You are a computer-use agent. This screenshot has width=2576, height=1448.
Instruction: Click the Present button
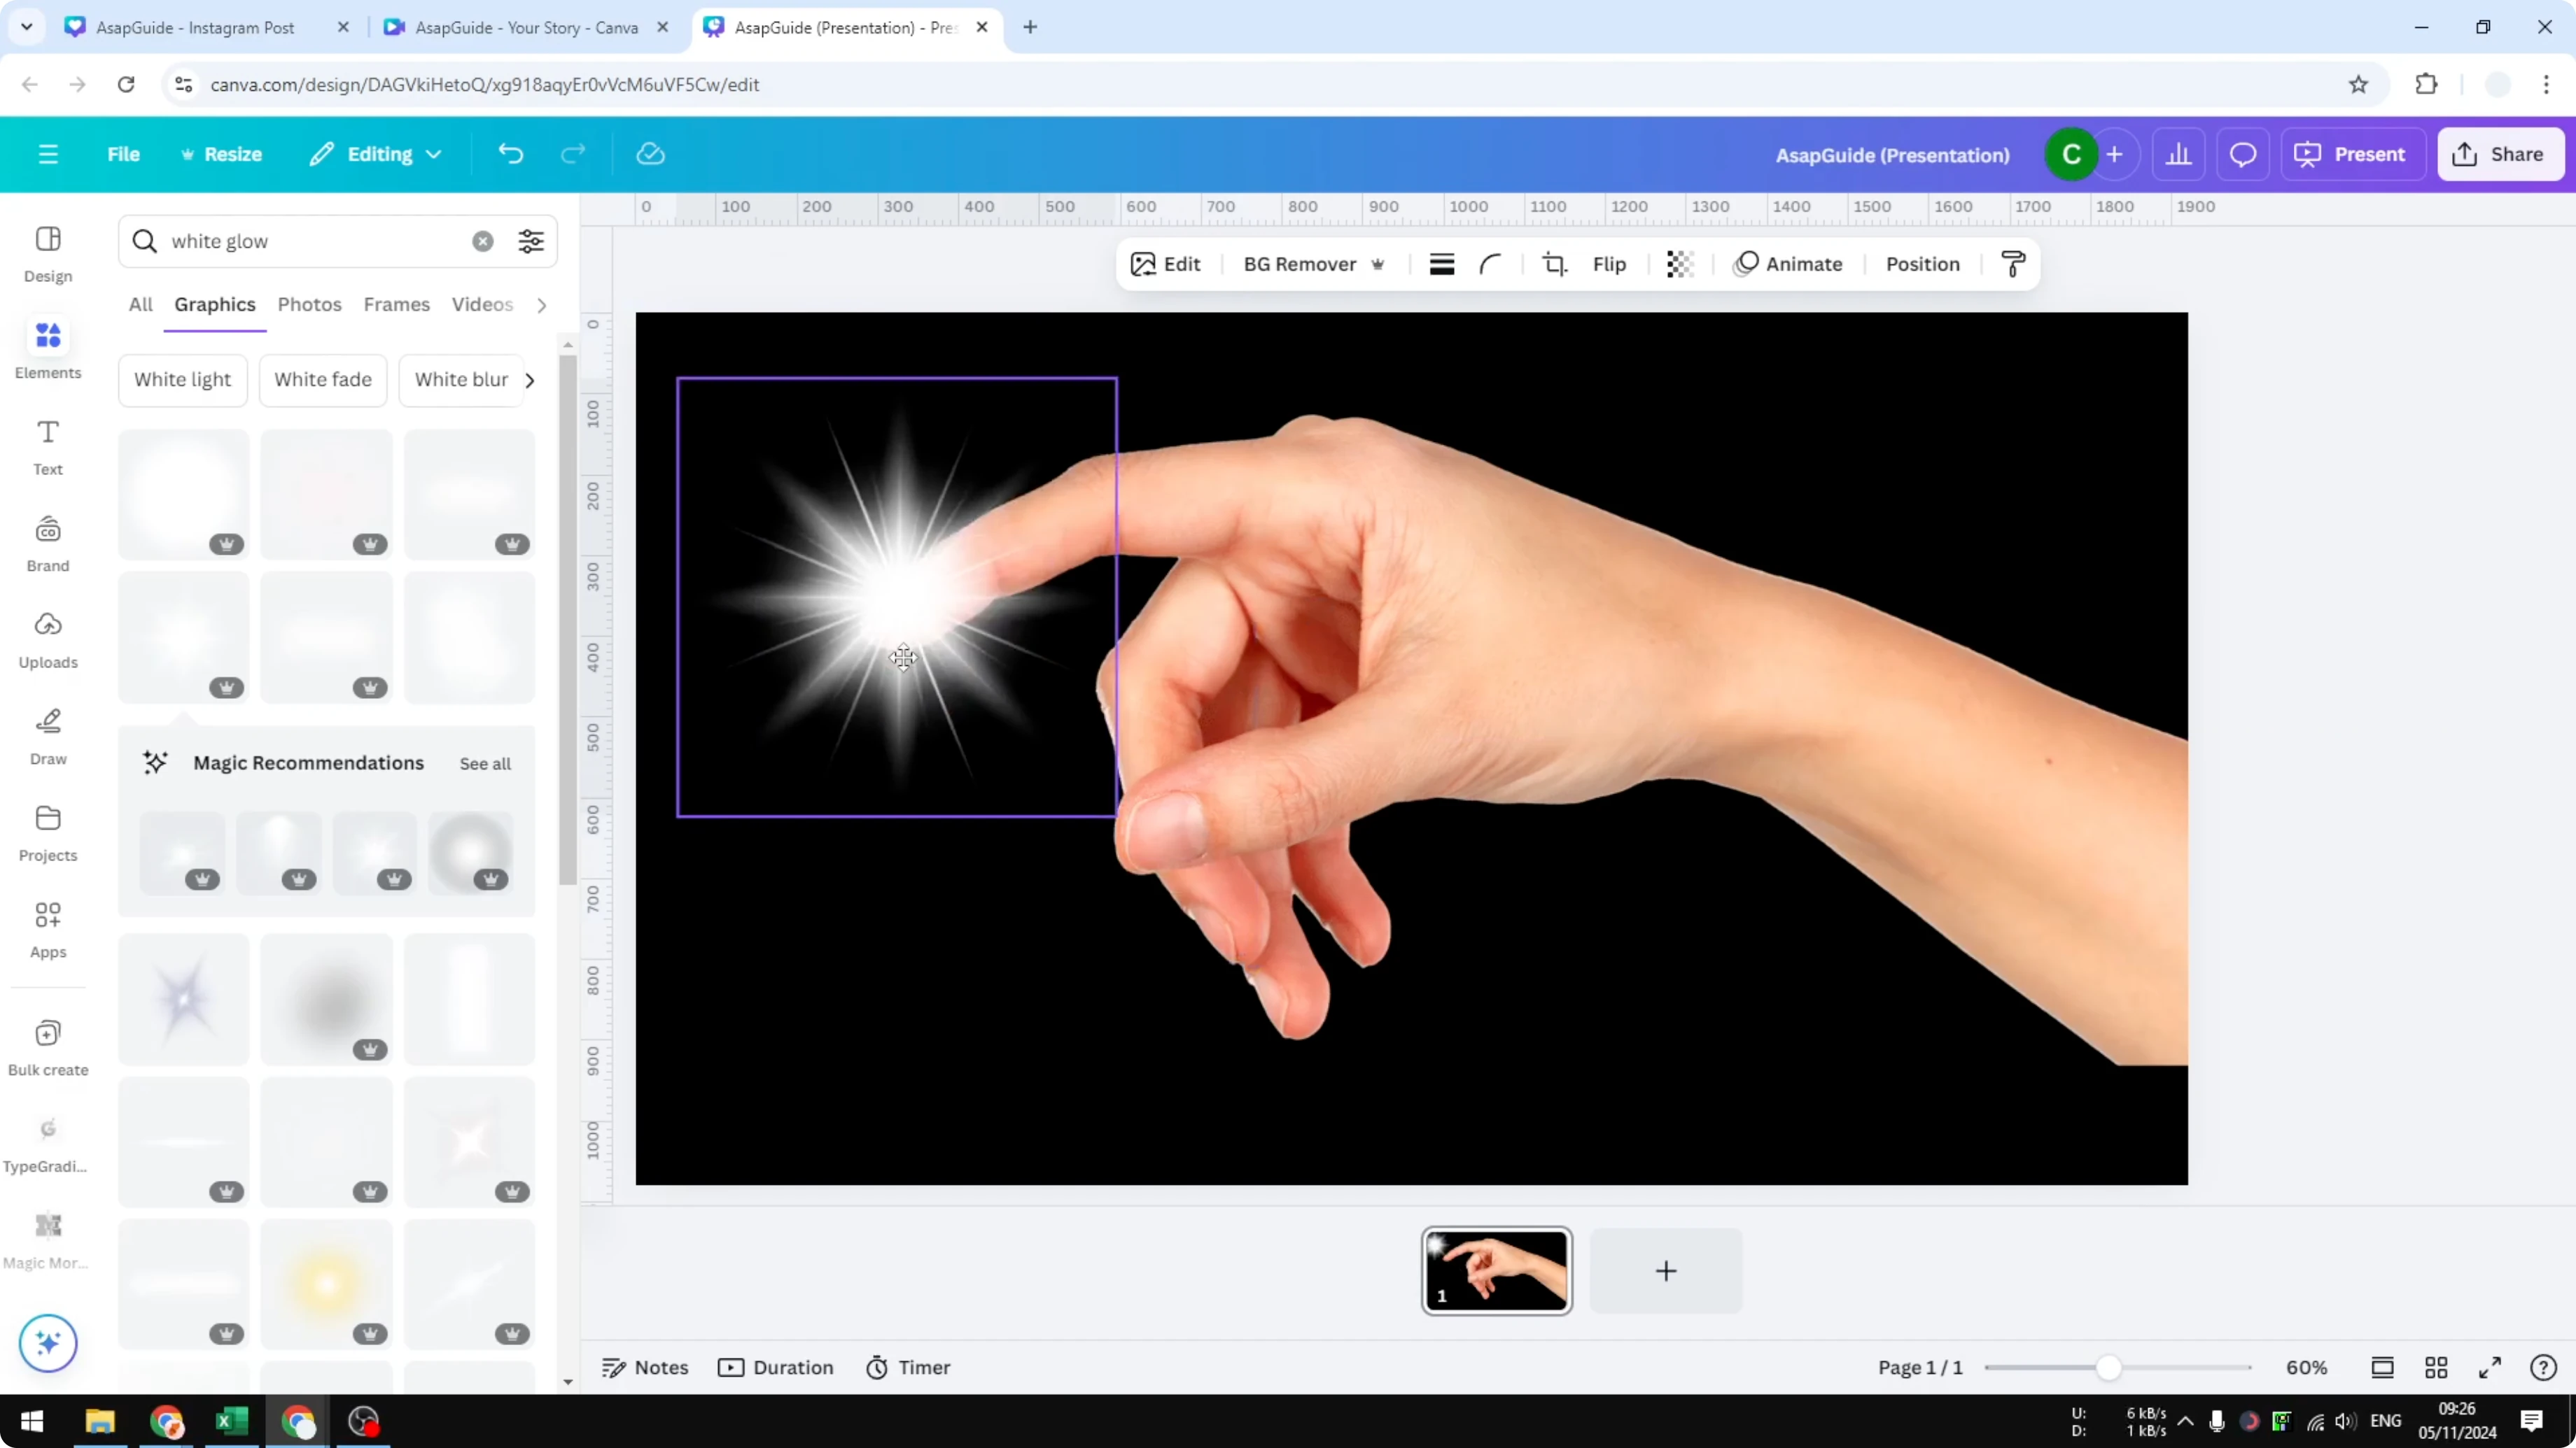click(2353, 154)
